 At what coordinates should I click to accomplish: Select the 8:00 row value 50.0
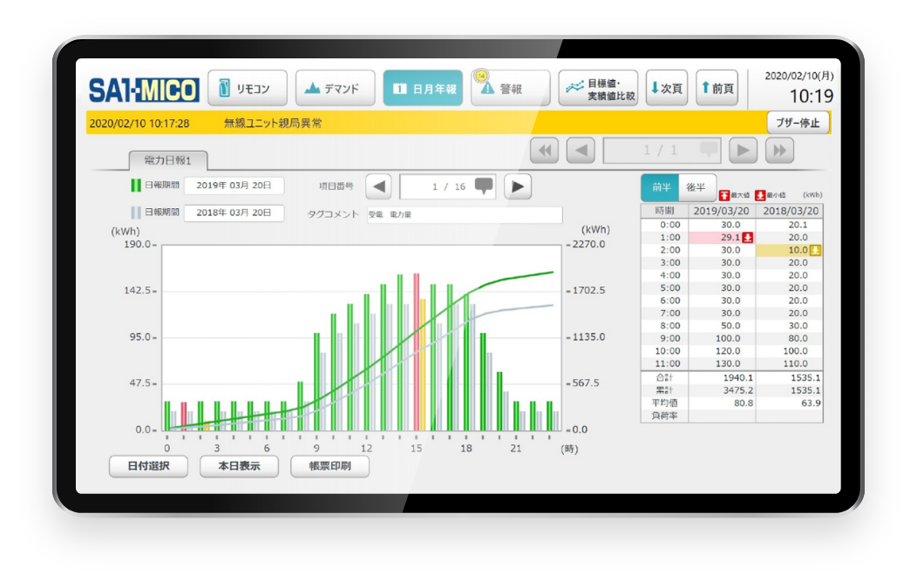tap(730, 326)
